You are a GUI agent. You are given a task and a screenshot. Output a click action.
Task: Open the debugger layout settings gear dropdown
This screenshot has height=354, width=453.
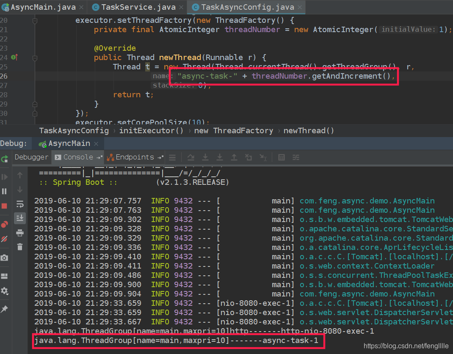click(x=6, y=291)
